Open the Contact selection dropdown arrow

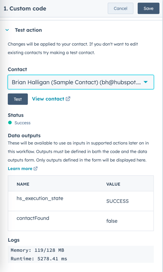[x=146, y=82]
